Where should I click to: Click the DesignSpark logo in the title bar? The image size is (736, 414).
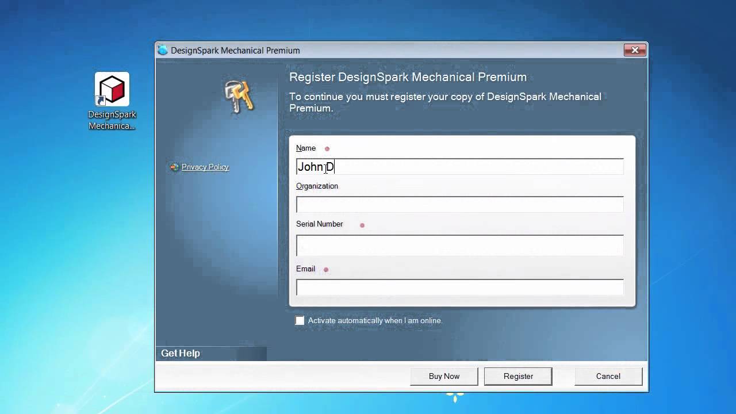(x=163, y=50)
